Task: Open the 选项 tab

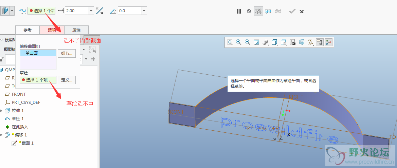Action: (x=52, y=30)
